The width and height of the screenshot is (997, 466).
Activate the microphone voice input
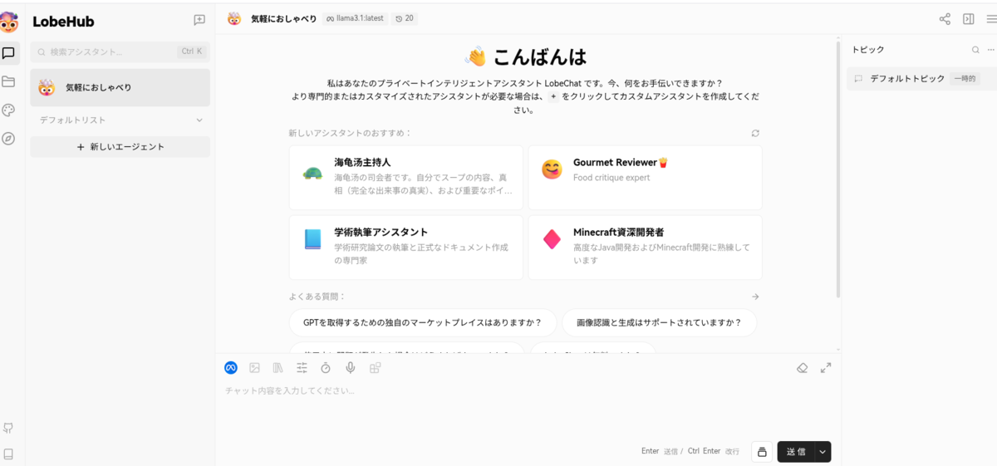tap(351, 367)
